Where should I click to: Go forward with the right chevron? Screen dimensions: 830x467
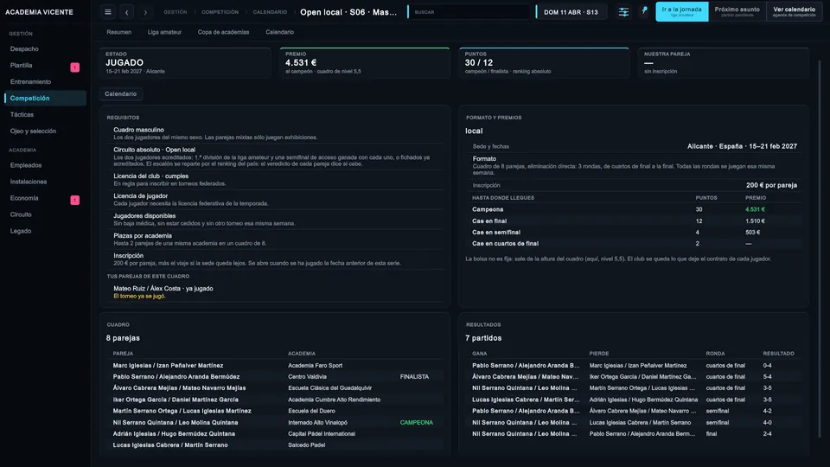click(x=145, y=11)
